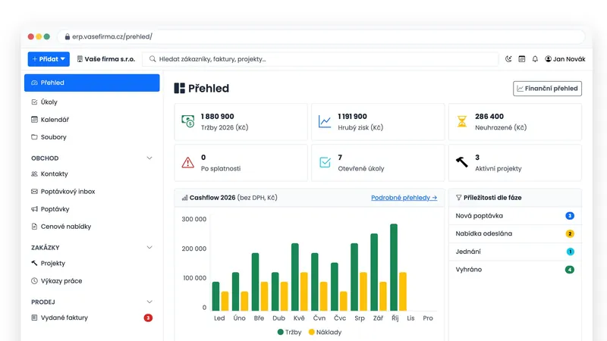Click the Po splatnosti value 0
Viewport: 607px width, 341px height.
[x=203, y=158]
